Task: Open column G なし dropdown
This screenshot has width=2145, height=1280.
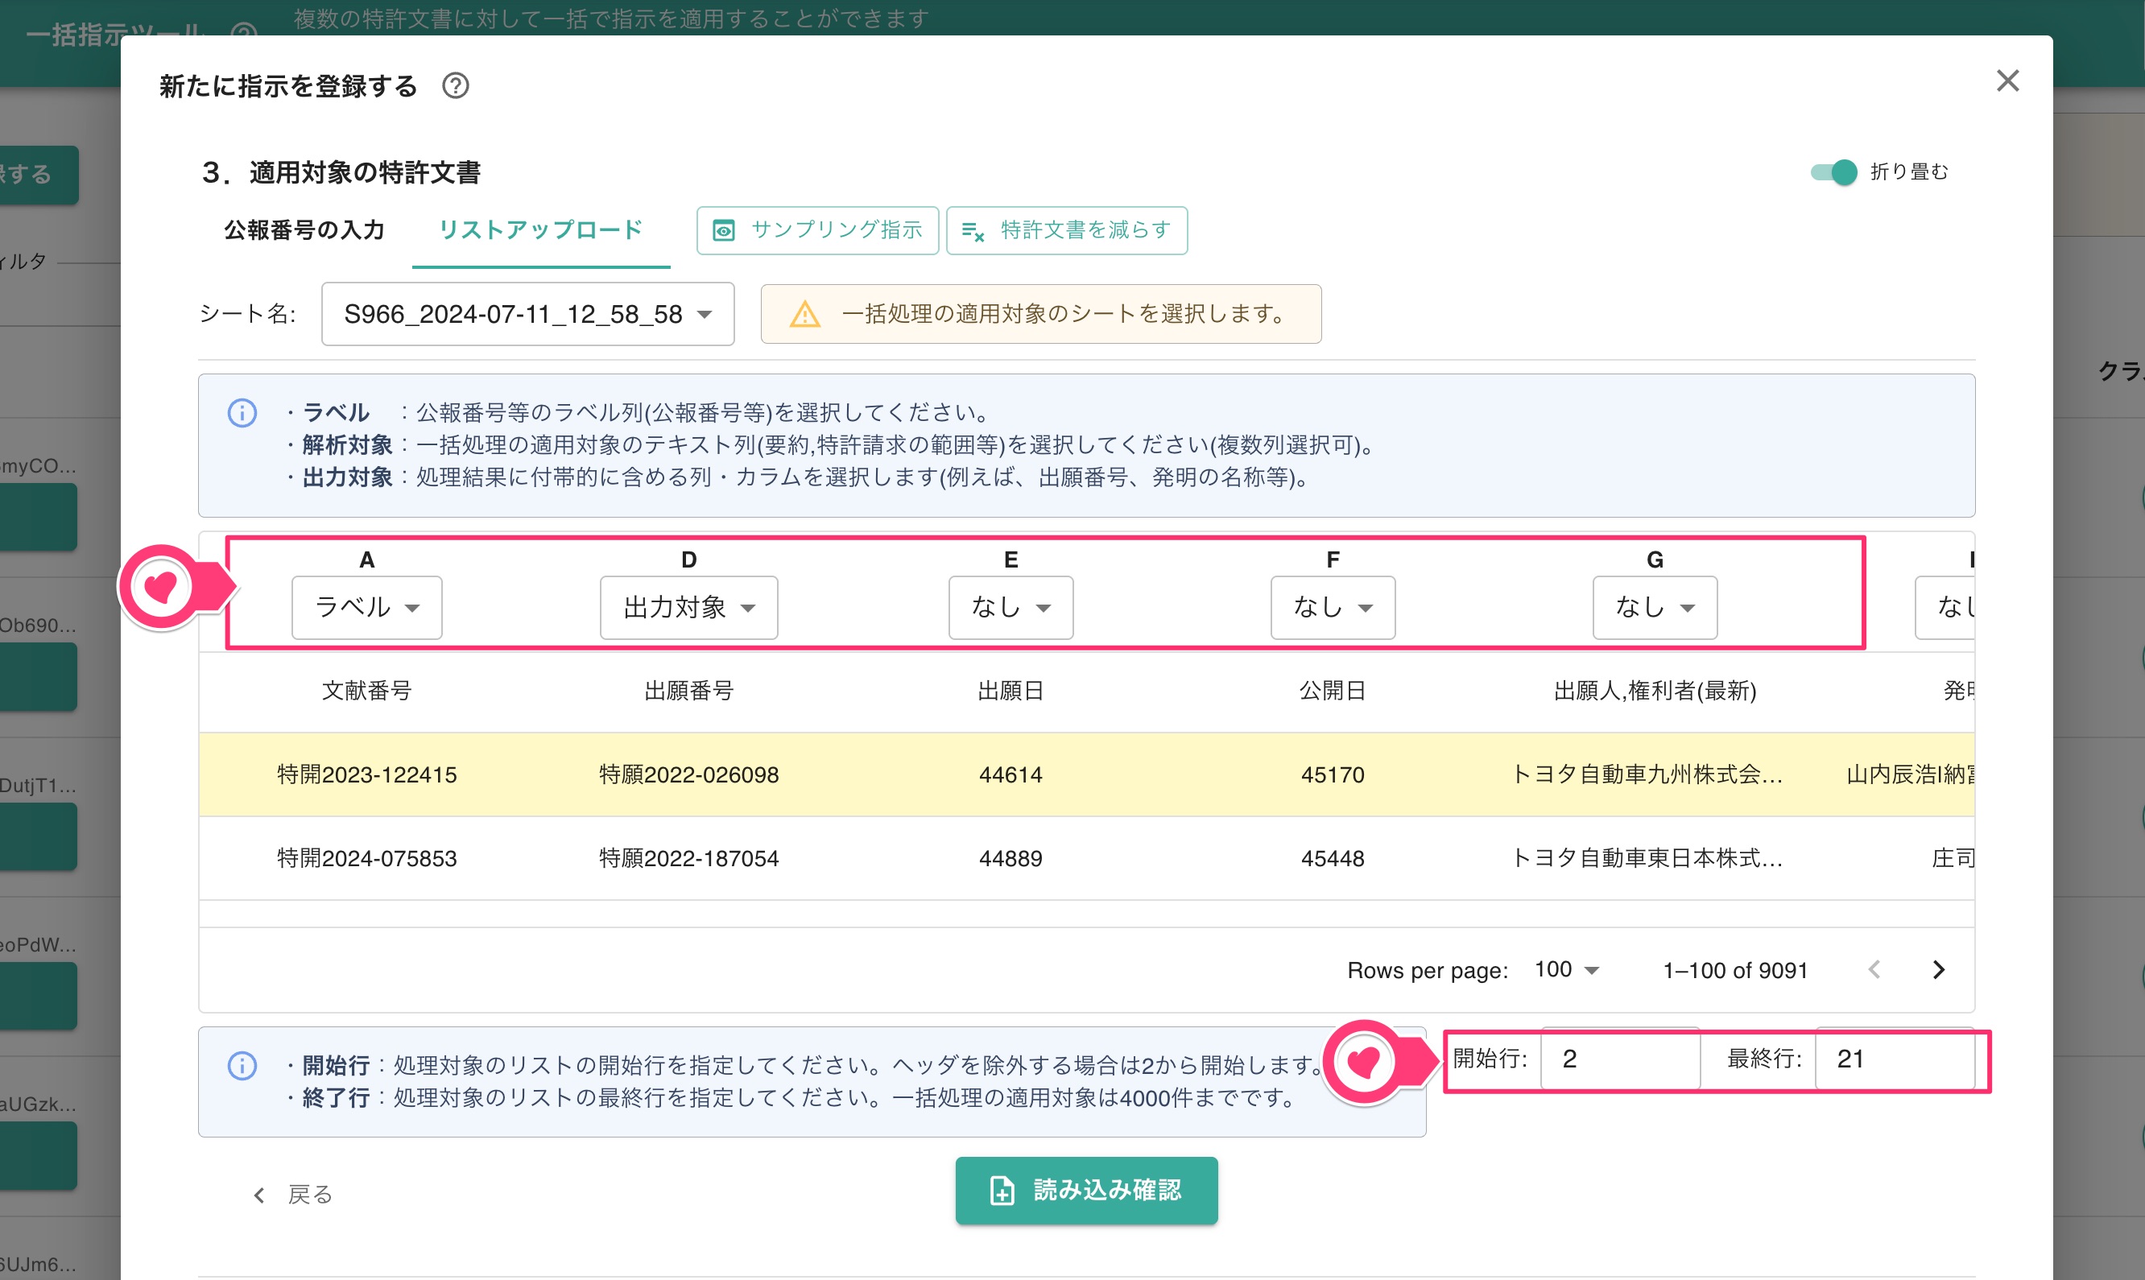Action: tap(1655, 607)
